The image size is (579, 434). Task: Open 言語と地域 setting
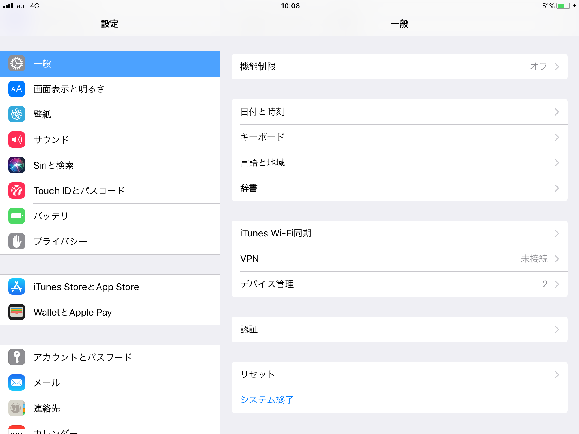[x=399, y=163]
